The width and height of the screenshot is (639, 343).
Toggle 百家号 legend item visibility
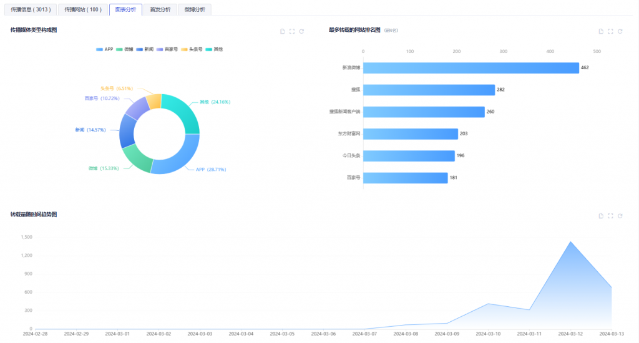point(167,49)
